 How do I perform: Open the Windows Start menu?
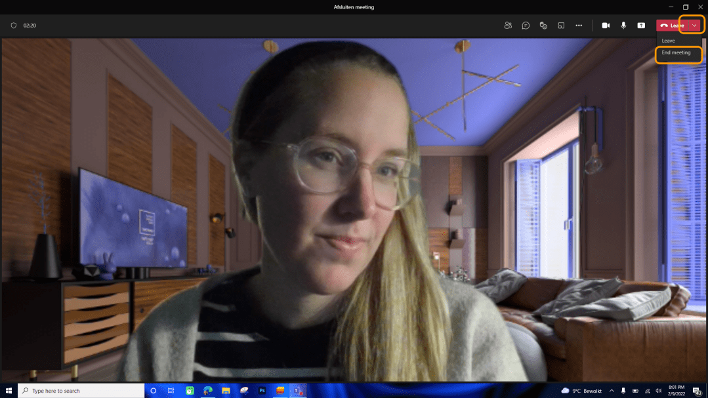click(9, 390)
